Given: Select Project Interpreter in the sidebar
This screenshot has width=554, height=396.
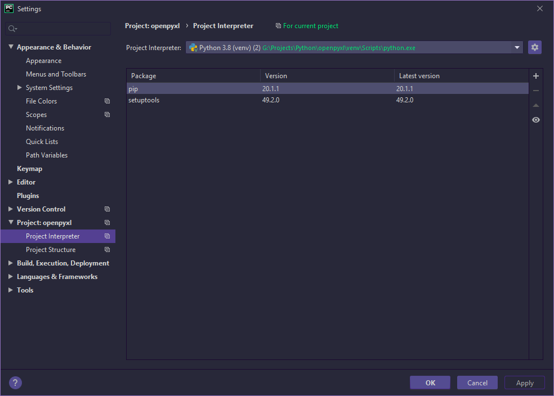Looking at the screenshot, I should (x=58, y=236).
